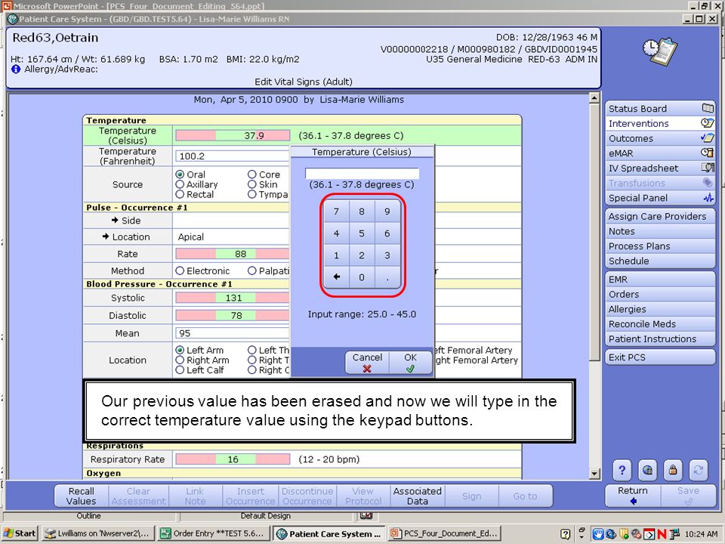This screenshot has height=544, width=725.
Task: Click the help question mark button
Action: (x=622, y=471)
